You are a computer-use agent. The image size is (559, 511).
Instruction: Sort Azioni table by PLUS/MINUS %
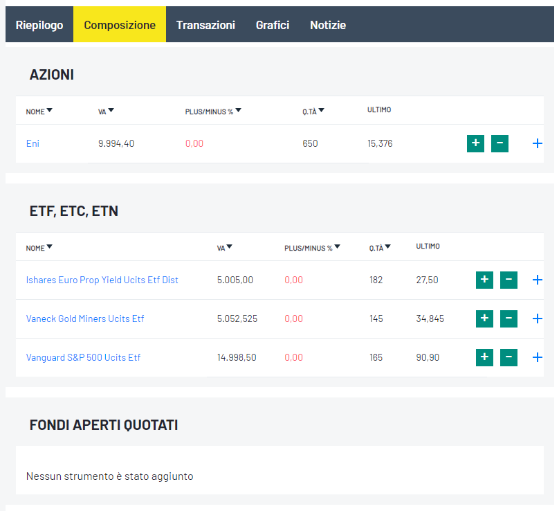click(213, 111)
